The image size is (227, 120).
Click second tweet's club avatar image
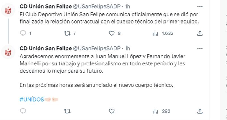(8, 52)
